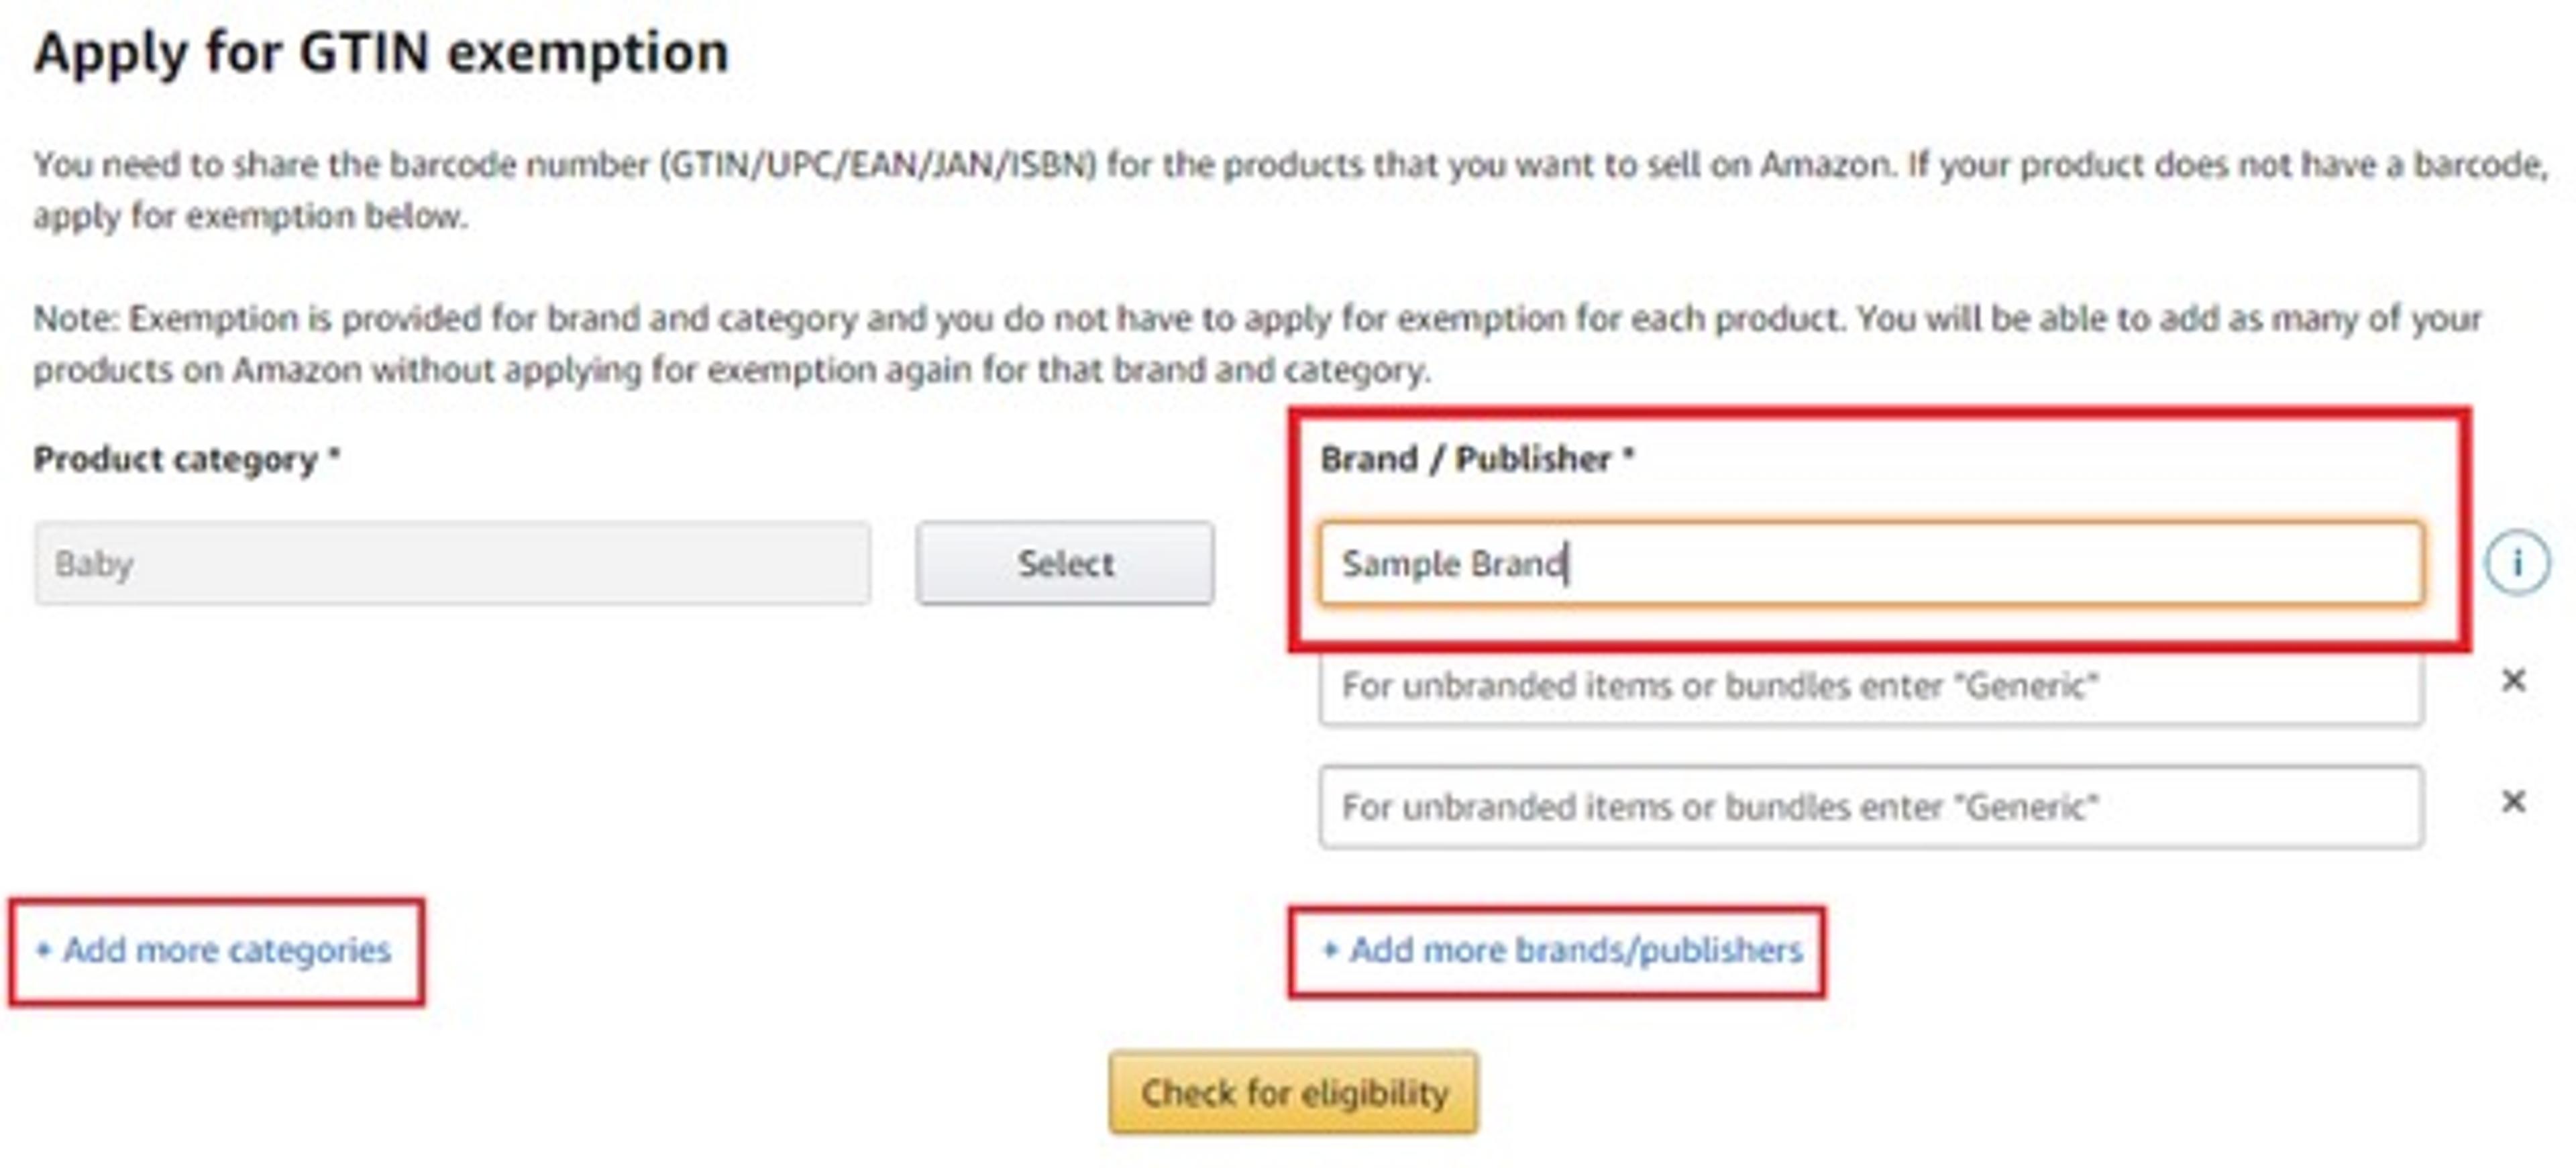Click the Check for eligibility button
This screenshot has width=2576, height=1168.
pos(1293,1093)
